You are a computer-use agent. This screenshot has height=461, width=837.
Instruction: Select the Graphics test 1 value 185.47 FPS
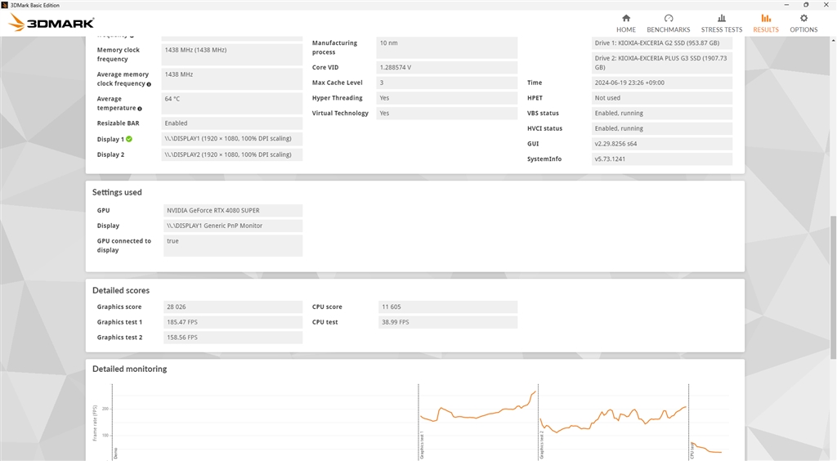pyautogui.click(x=233, y=322)
